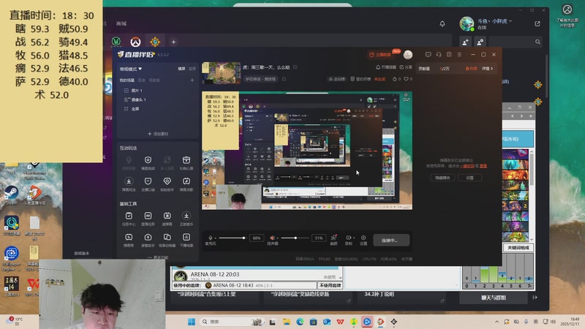The image size is (585, 329).
Task: Open the 弹幕点歌 song request tool
Action: [186, 181]
